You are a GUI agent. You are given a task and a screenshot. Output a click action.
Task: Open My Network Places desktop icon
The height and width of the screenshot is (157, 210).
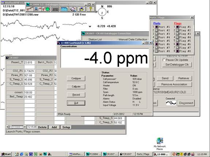click(x=160, y=144)
